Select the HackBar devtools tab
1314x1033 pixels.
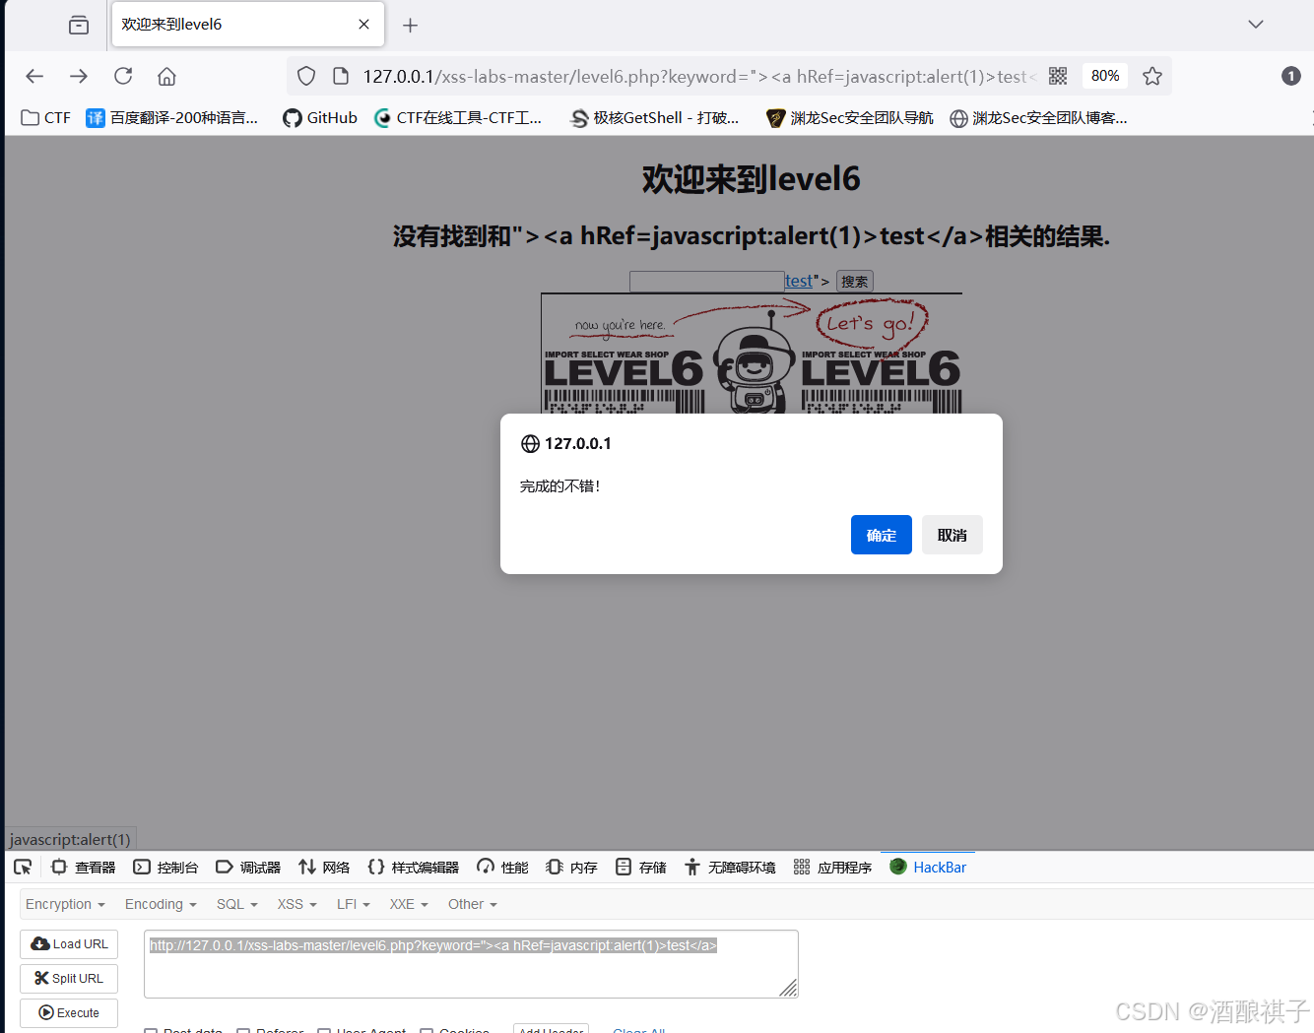click(928, 867)
